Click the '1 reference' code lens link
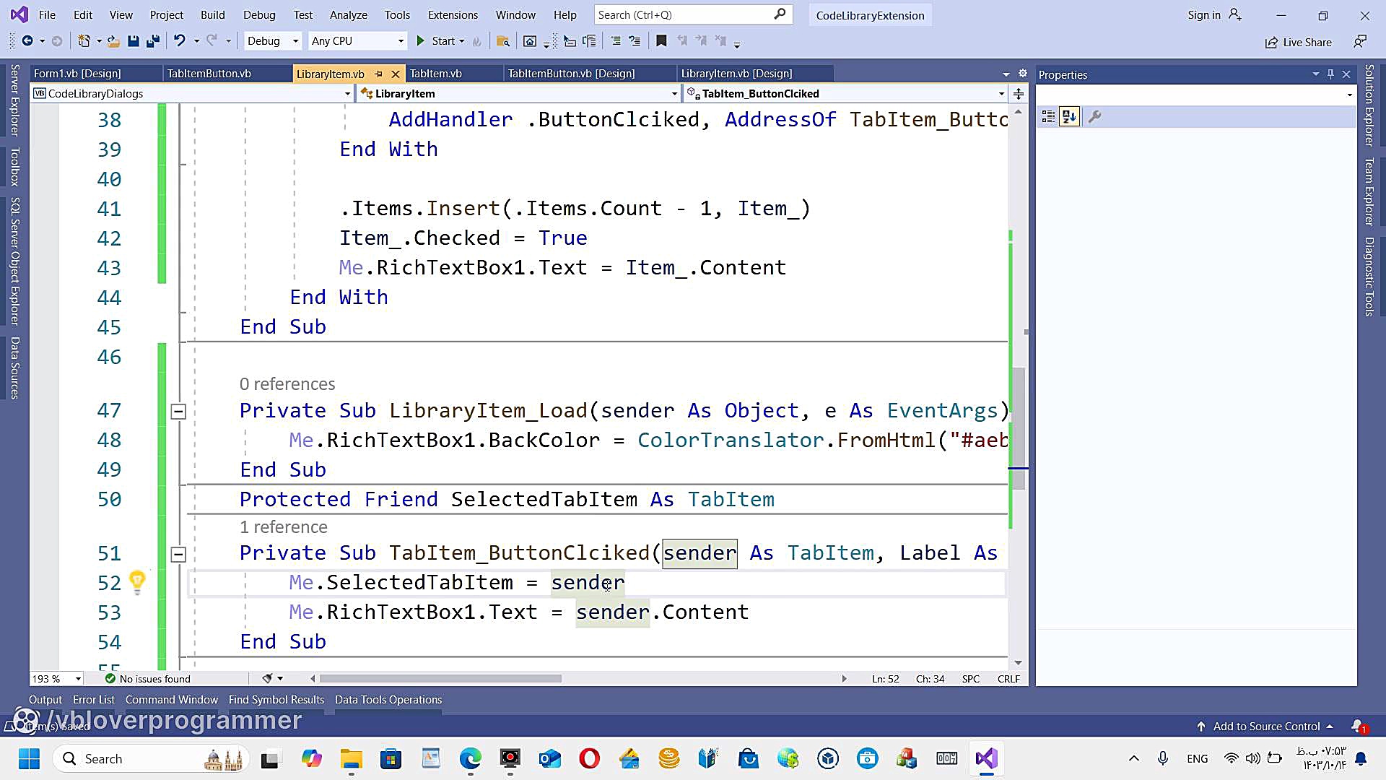 [284, 526]
